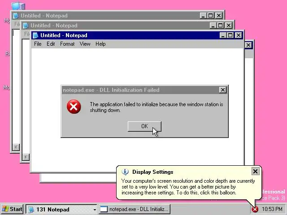Image resolution: width=287 pixels, height=215 pixels.
Task: Click the red error icon in the dialog
Action: tap(74, 107)
